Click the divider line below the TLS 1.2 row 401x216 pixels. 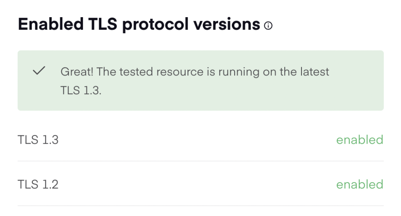(x=200, y=205)
